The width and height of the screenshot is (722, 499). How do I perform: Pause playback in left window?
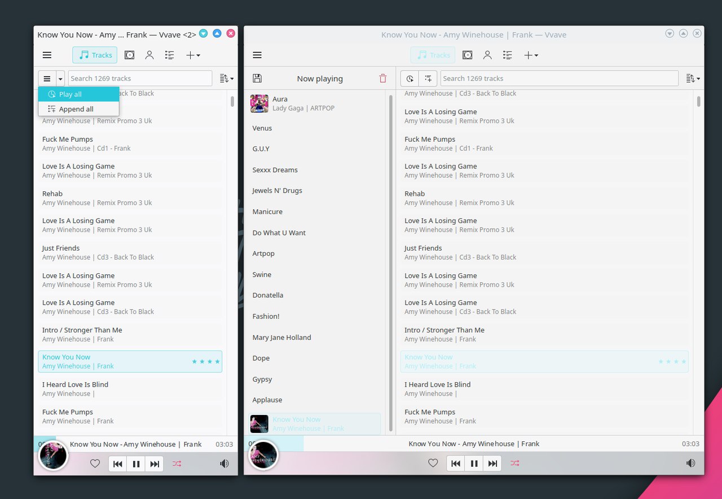tap(136, 463)
